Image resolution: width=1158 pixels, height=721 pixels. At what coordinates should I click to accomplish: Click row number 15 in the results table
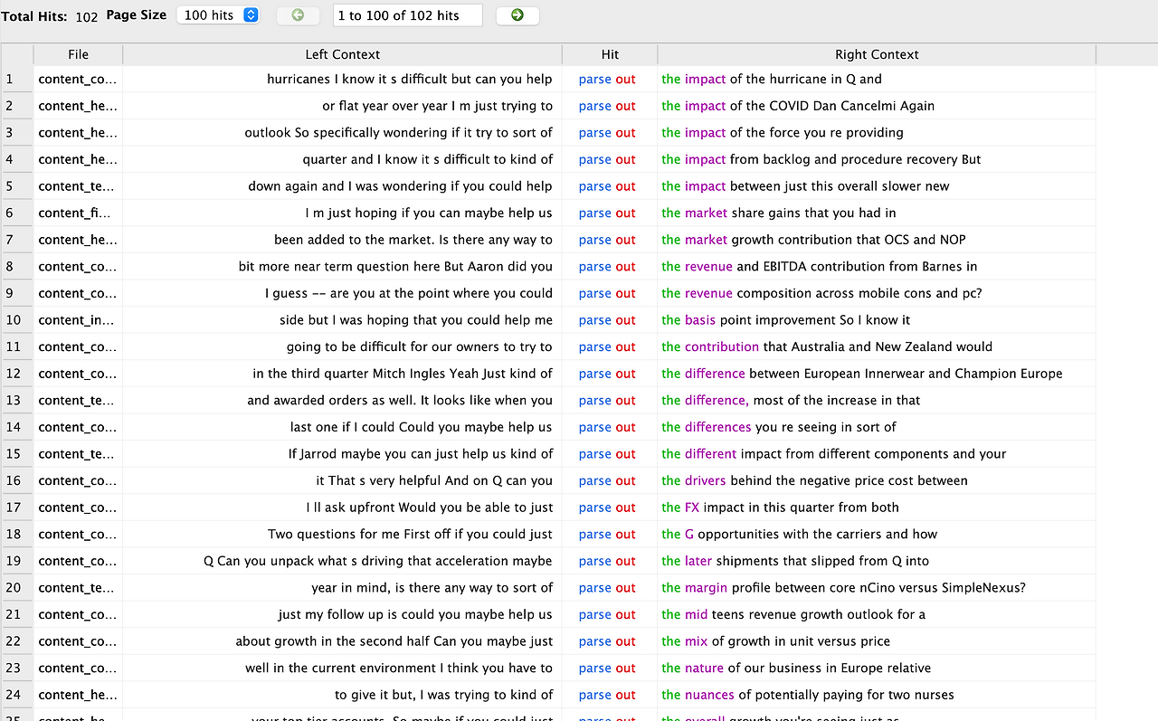14,453
